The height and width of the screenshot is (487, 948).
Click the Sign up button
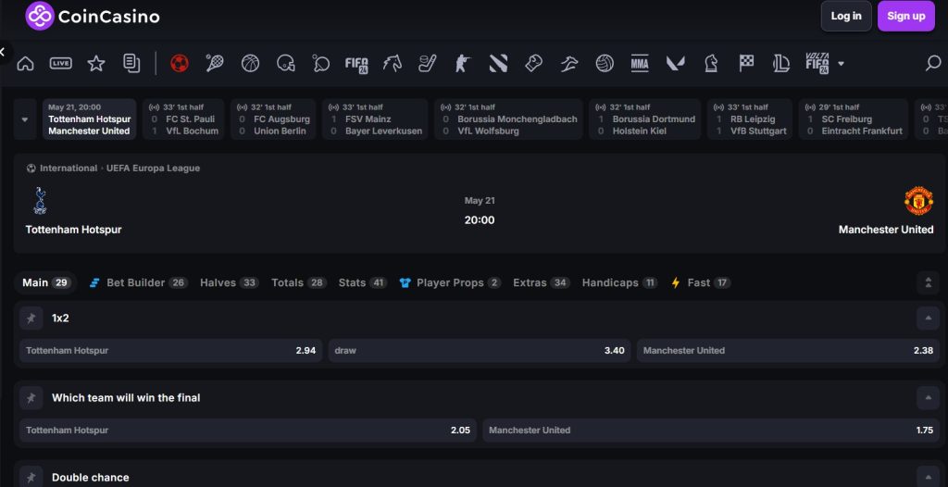click(905, 17)
